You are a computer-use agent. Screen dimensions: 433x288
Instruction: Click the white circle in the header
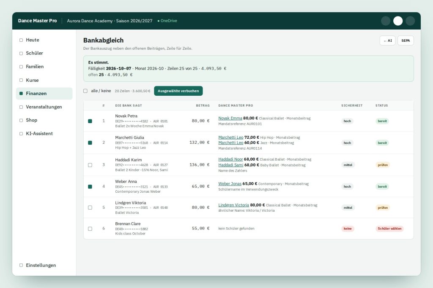click(x=397, y=21)
